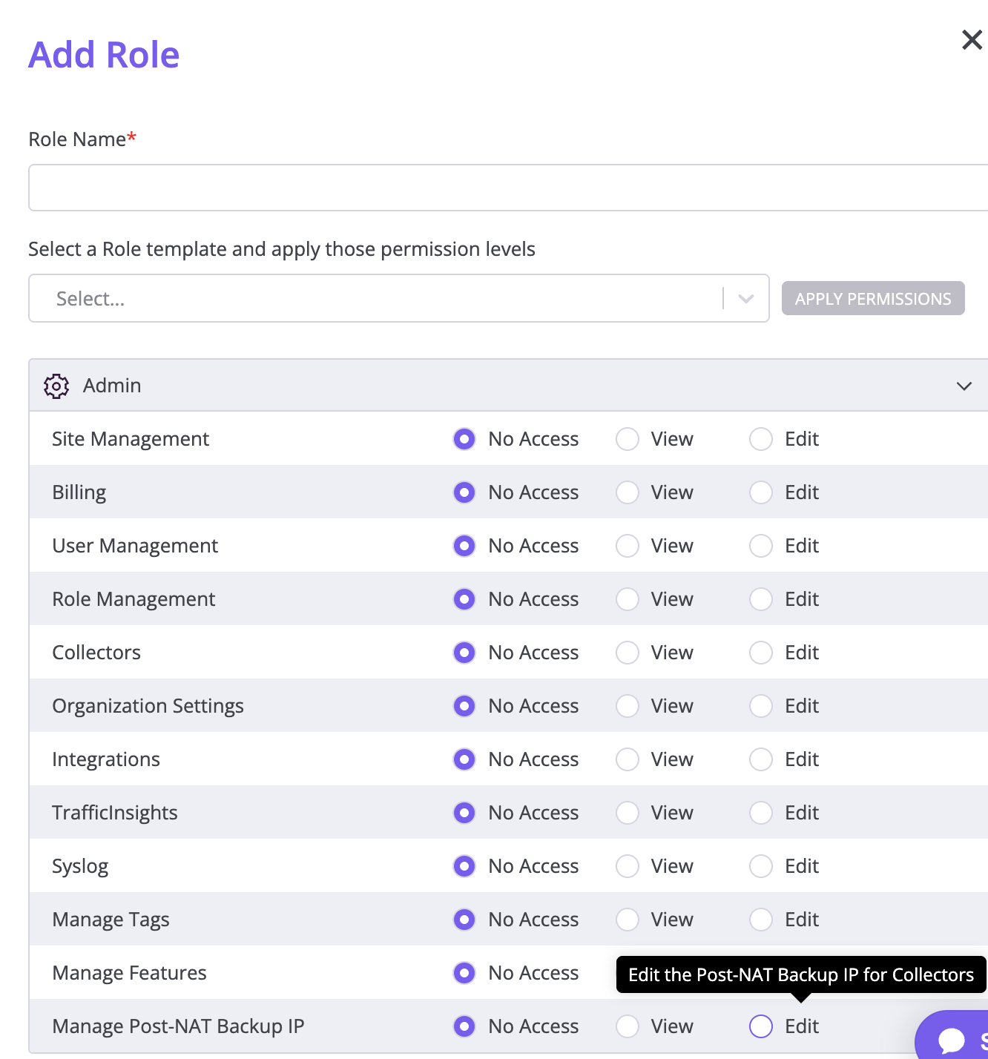The width and height of the screenshot is (988, 1059).
Task: Select Edit for Site Management
Action: (761, 439)
